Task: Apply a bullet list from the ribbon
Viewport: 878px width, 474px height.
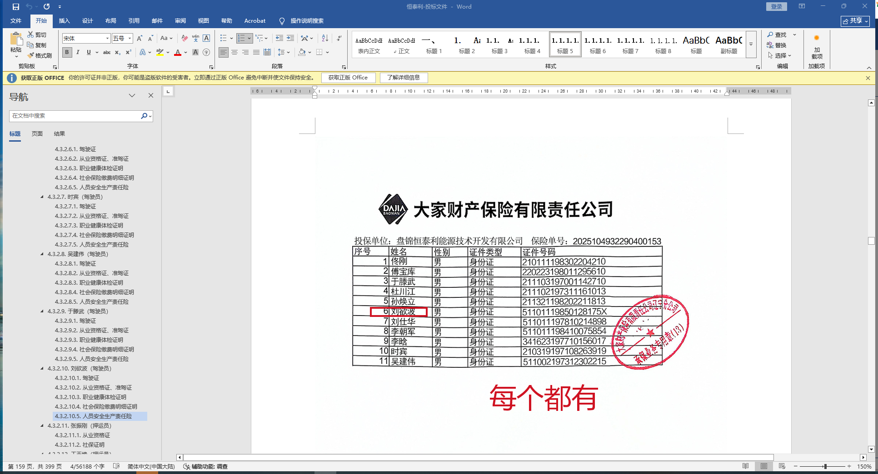Action: [223, 39]
